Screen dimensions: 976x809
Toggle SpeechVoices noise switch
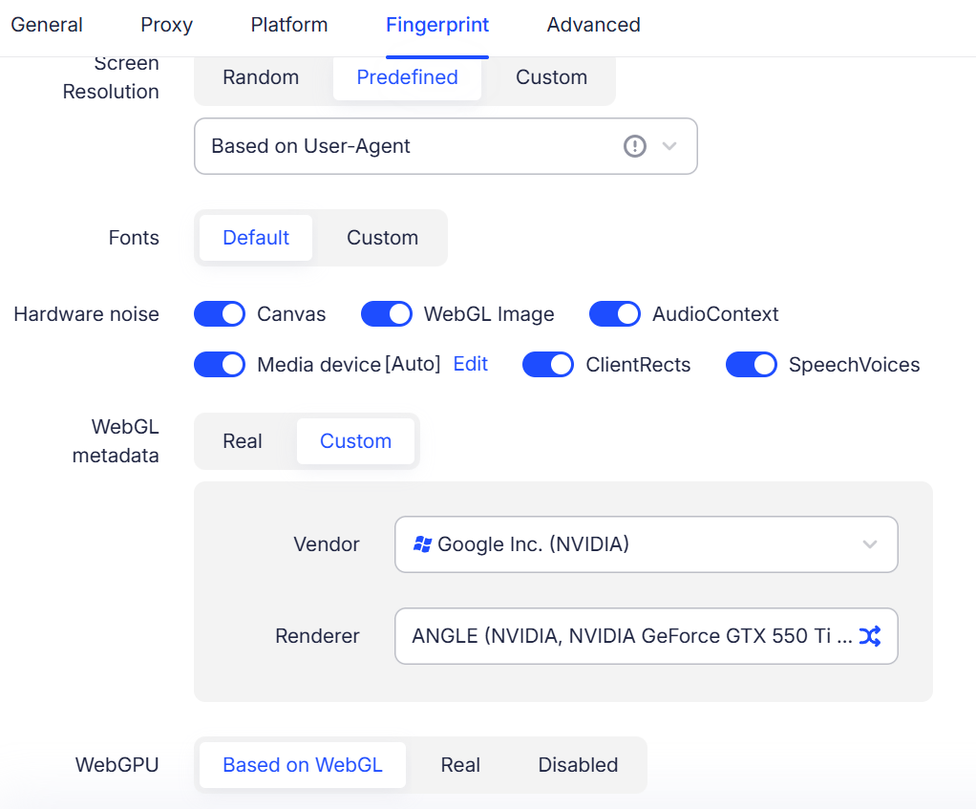(752, 365)
